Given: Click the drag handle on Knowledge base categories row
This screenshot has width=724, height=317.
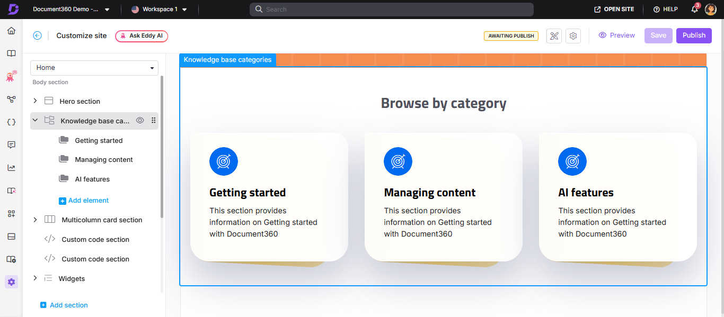Looking at the screenshot, I should [x=154, y=120].
